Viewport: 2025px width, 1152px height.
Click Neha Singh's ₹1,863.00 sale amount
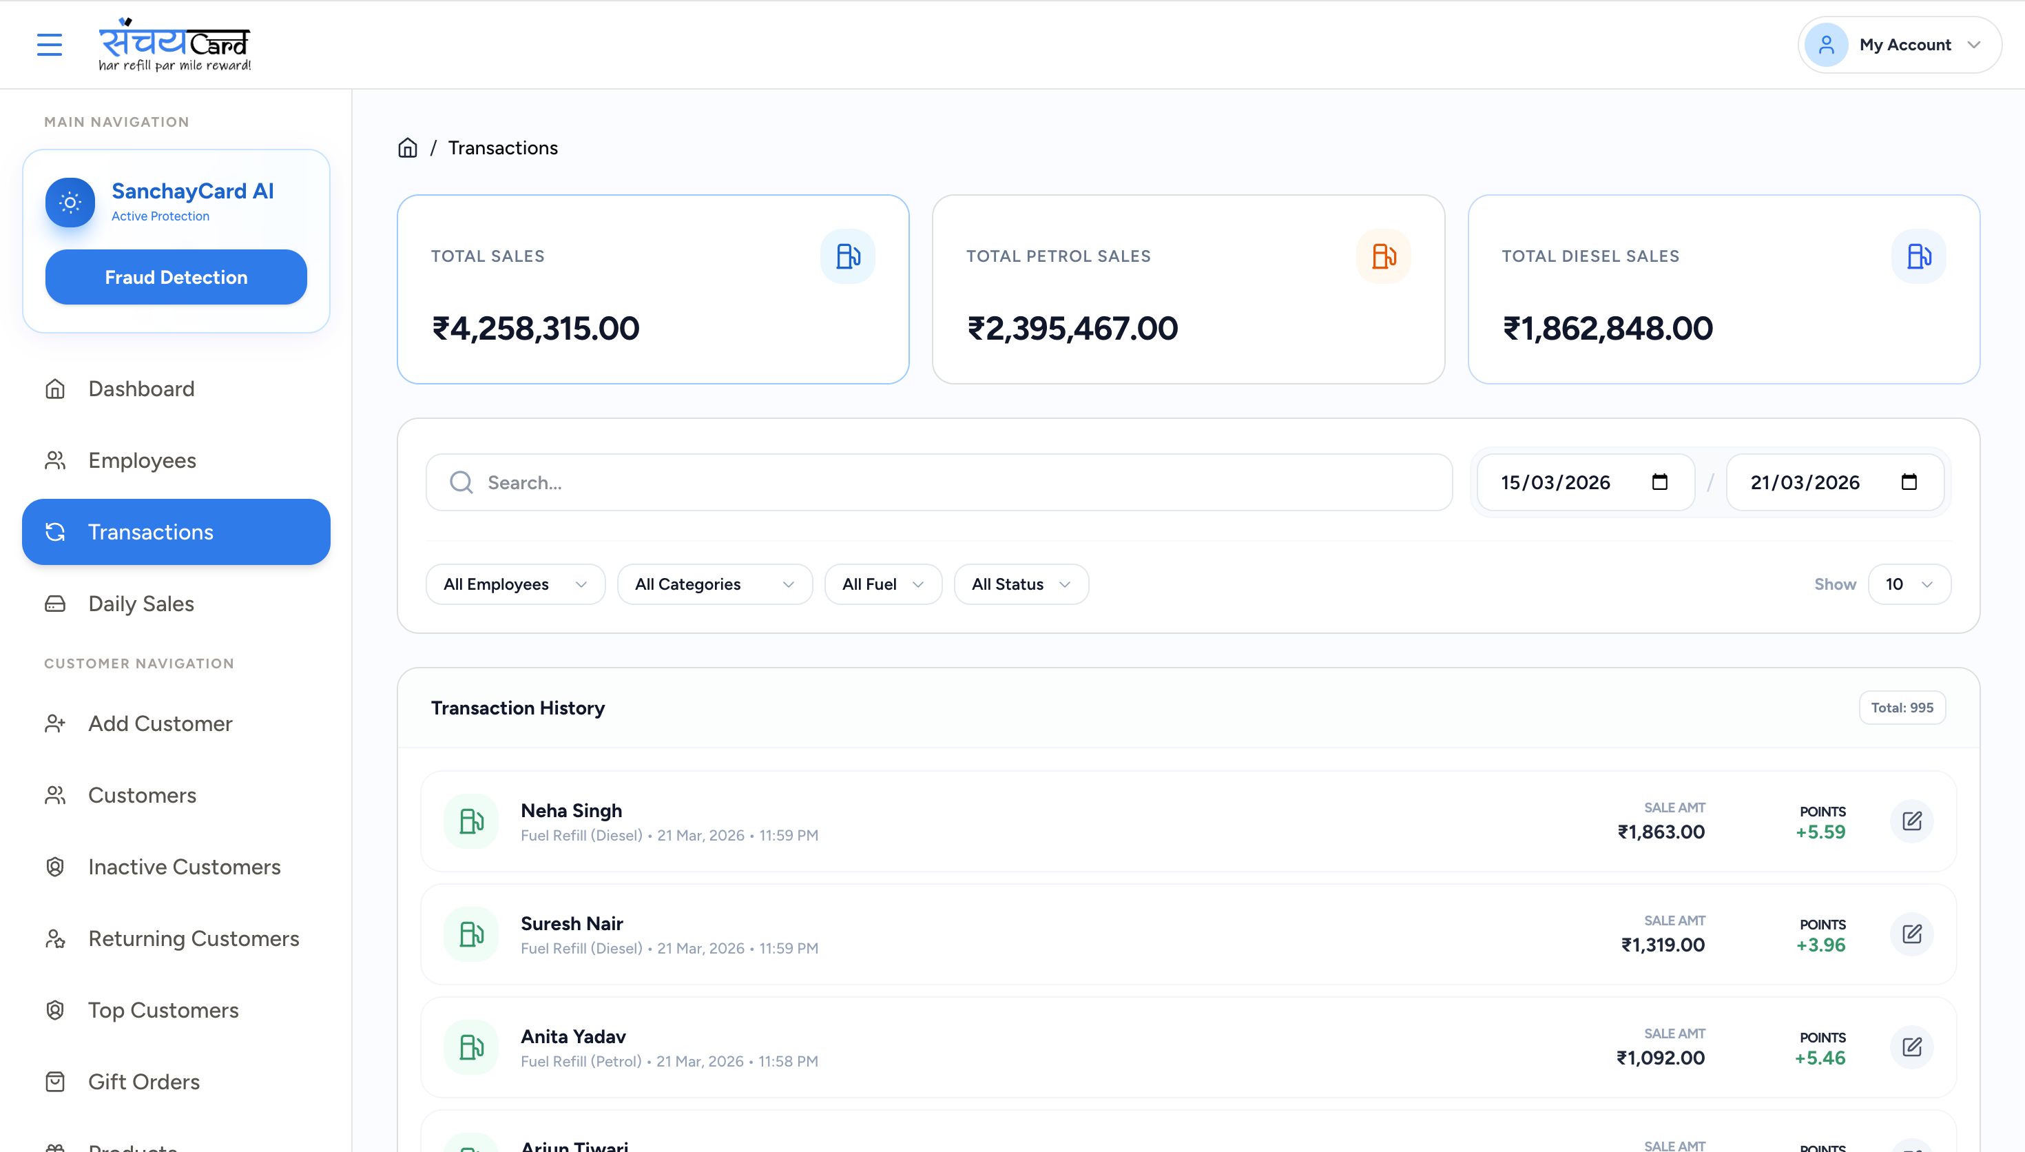coord(1661,832)
